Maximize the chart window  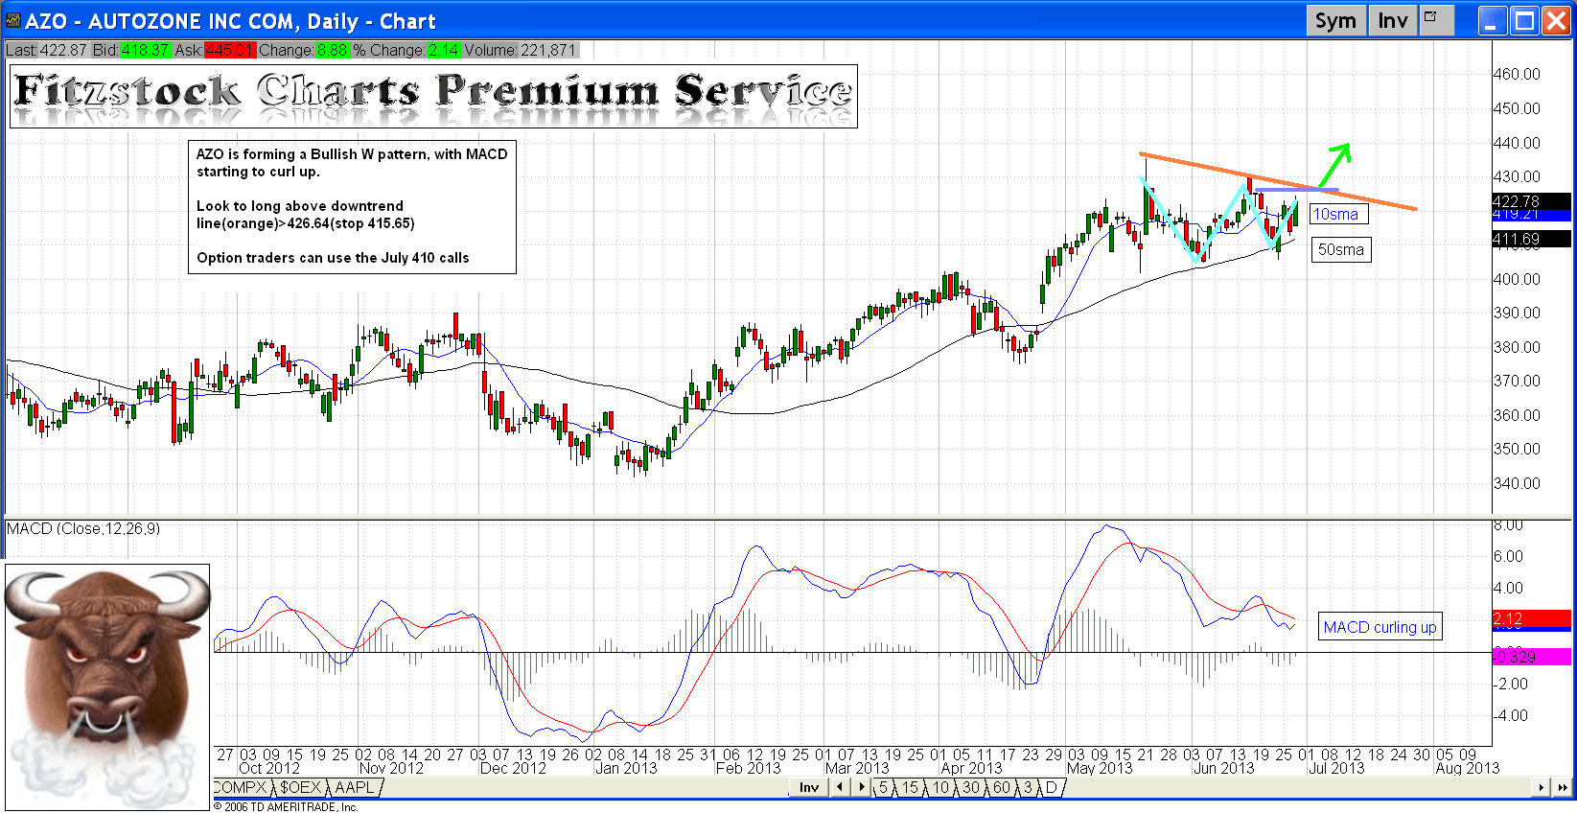pyautogui.click(x=1523, y=21)
